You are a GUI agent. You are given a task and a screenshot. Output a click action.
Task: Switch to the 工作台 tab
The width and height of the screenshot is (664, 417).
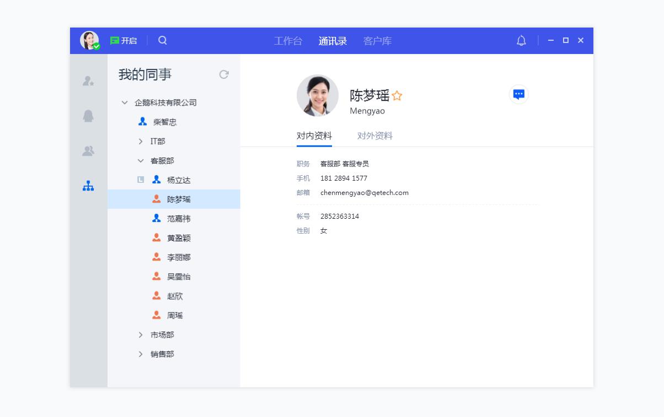point(288,40)
